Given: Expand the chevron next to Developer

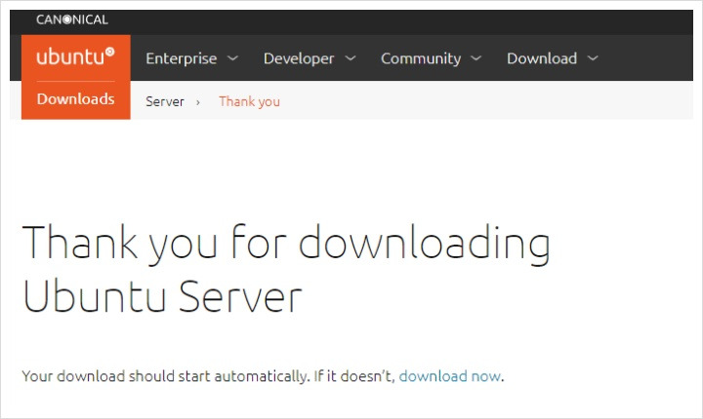Looking at the screenshot, I should coord(351,58).
